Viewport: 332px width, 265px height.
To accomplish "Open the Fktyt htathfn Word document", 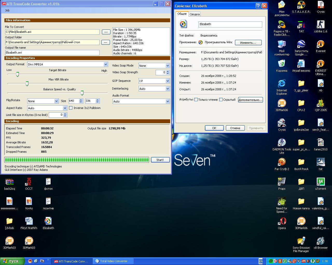I will point(29,221).
